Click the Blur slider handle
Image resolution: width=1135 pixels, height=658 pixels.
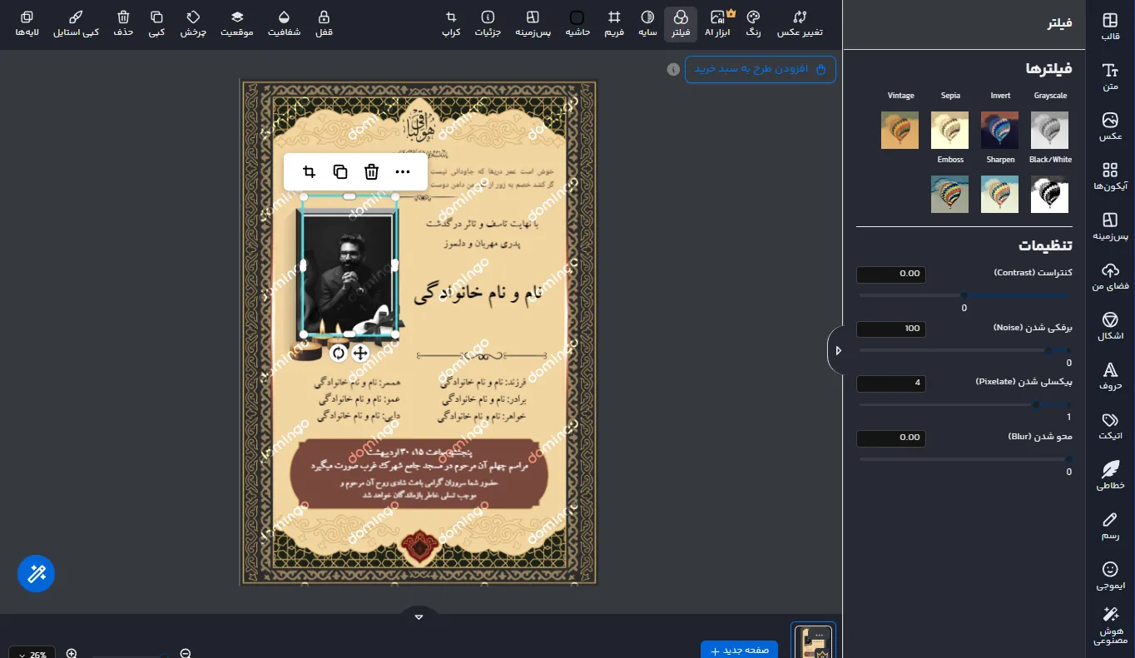click(x=1069, y=459)
